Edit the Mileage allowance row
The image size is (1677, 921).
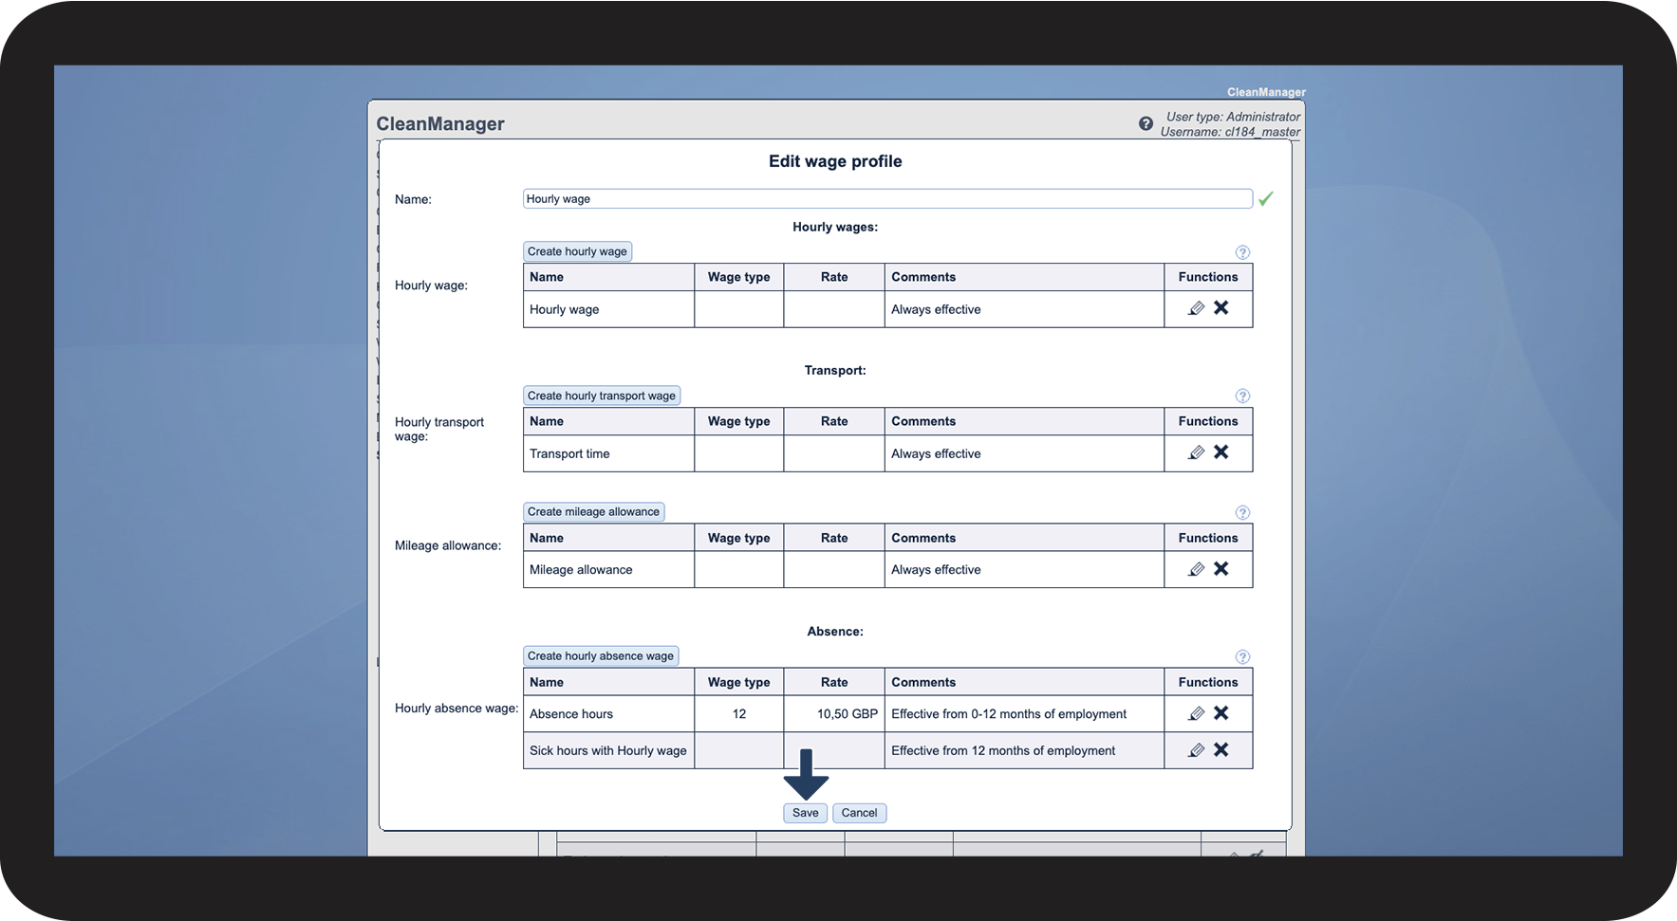[1196, 569]
